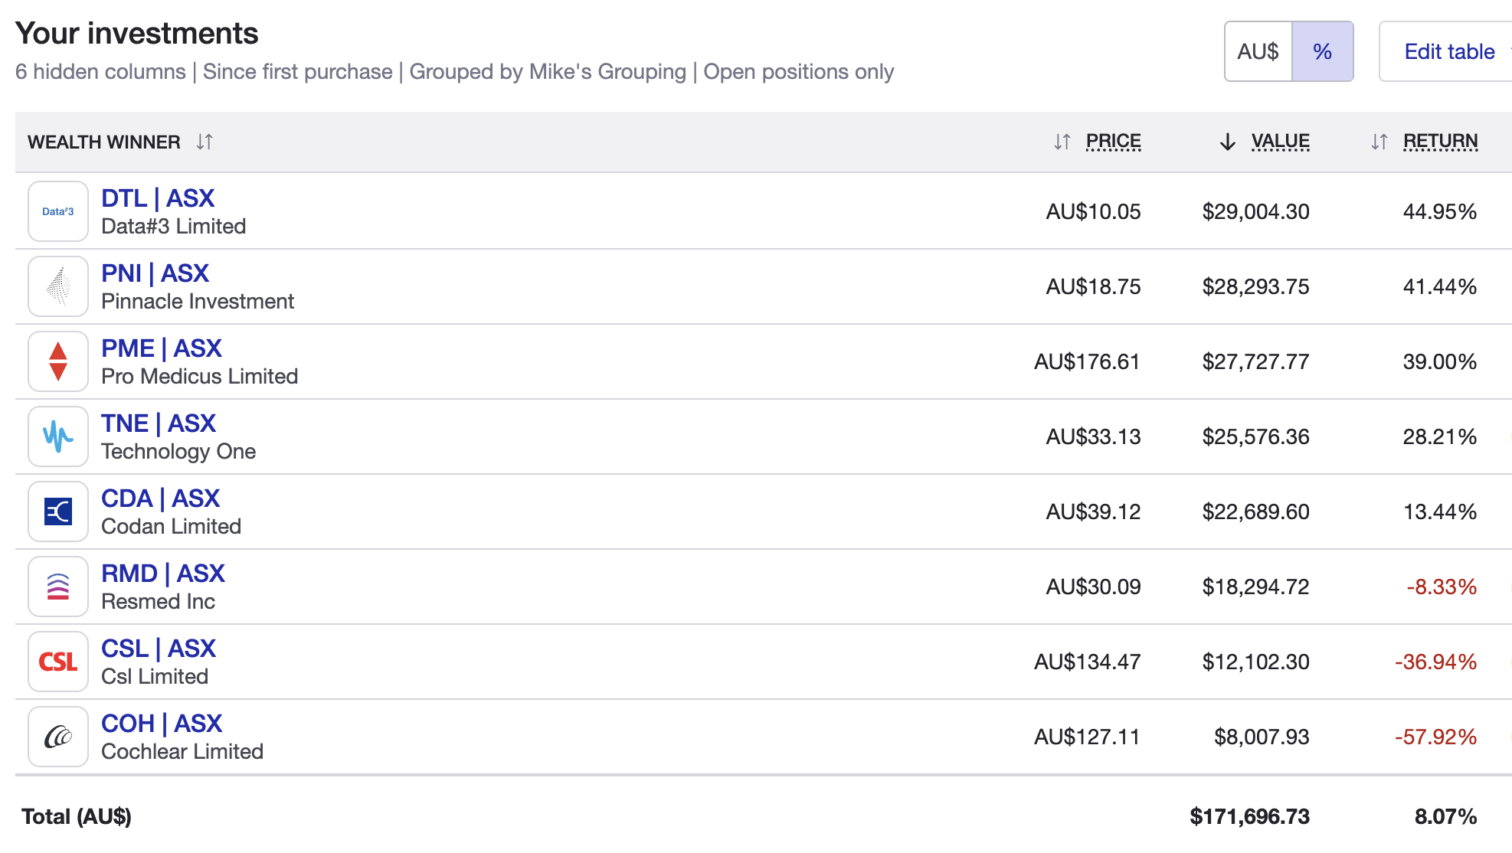The width and height of the screenshot is (1512, 853).
Task: Click the Pro Medicus red arrows logo
Action: 58,361
